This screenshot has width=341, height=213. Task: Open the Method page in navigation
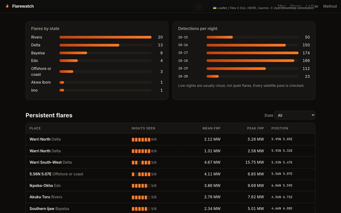pyautogui.click(x=330, y=6)
